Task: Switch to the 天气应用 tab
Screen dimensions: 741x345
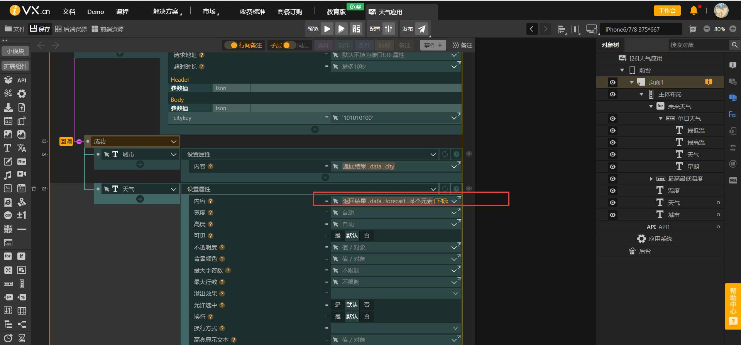Action: (x=401, y=12)
